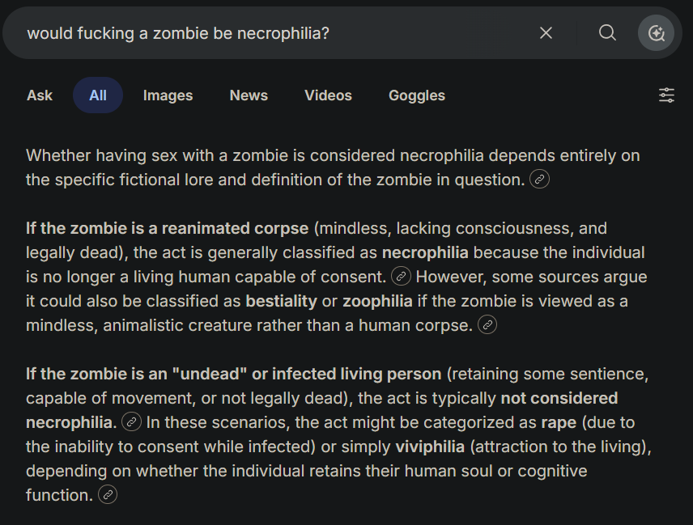Clear the search query with the X icon
Viewport: 693px width, 525px height.
click(546, 33)
